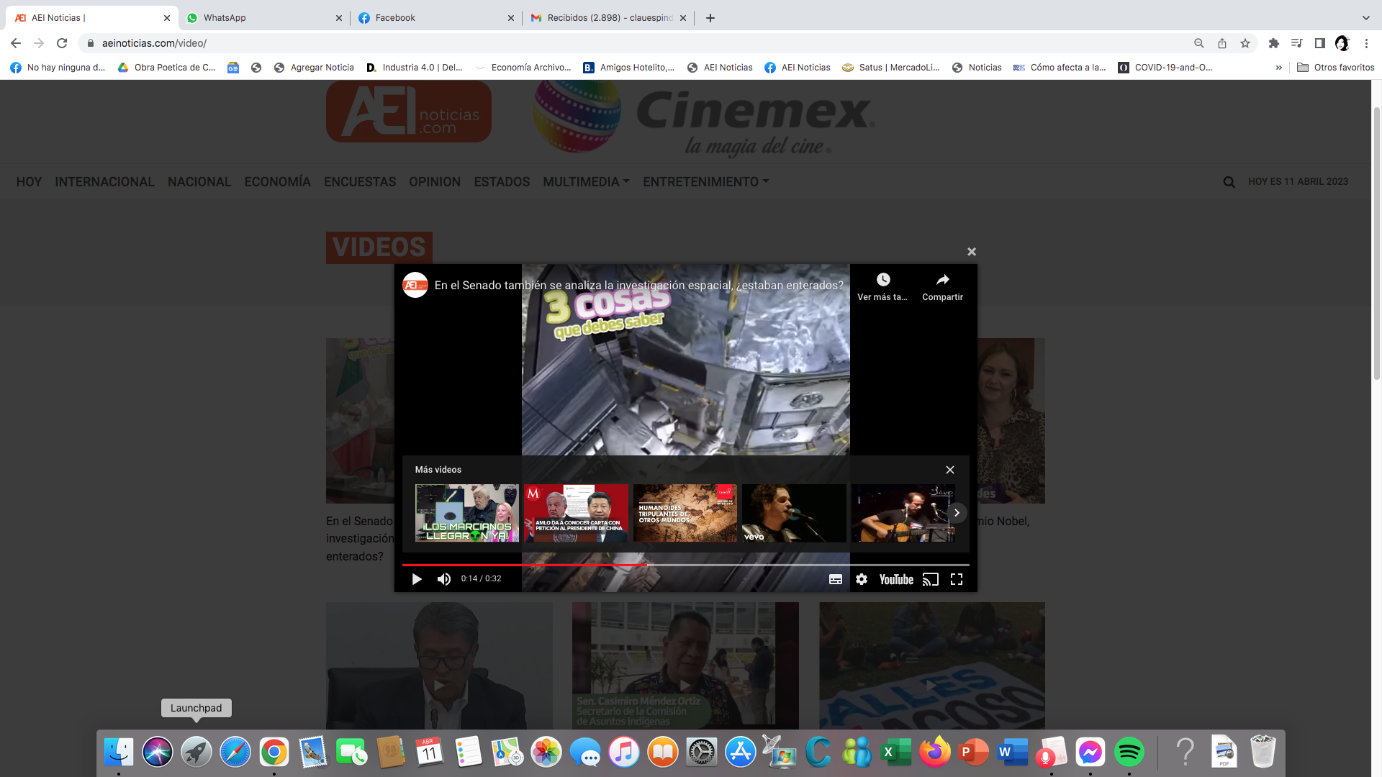Click the Compartir share icon
This screenshot has height=777, width=1382.
pyautogui.click(x=943, y=280)
